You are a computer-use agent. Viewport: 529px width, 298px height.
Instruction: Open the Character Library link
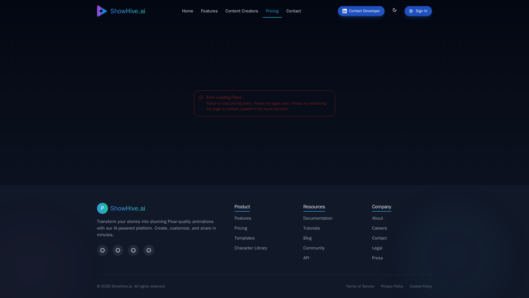(x=251, y=248)
